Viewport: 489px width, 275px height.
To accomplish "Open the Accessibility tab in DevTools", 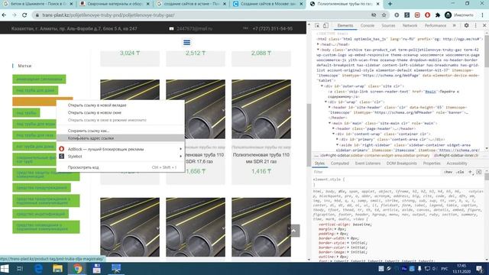I will (x=457, y=163).
